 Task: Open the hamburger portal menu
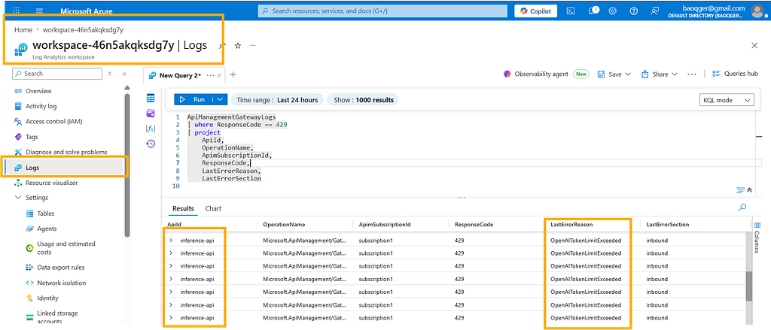tap(40, 11)
